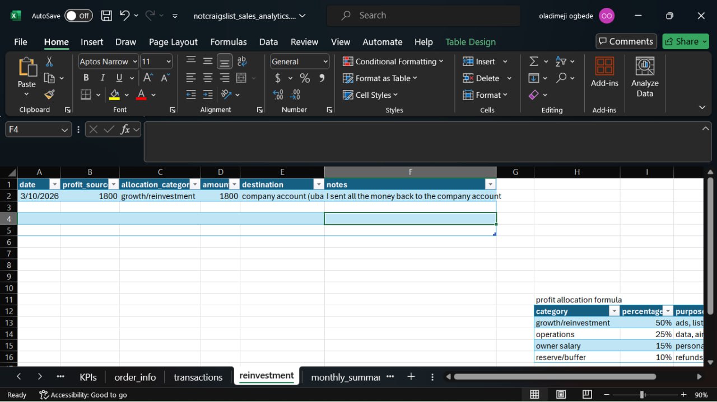Toggle the AutoSave switch
Viewport: 717px width, 402px height.
coord(78,16)
